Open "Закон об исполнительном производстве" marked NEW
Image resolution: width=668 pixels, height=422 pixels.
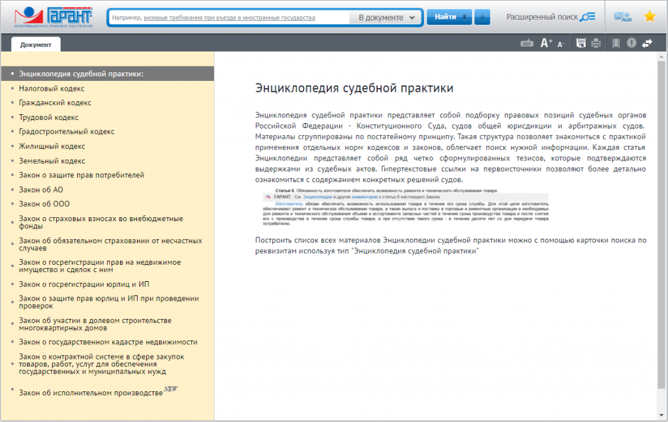click(91, 393)
